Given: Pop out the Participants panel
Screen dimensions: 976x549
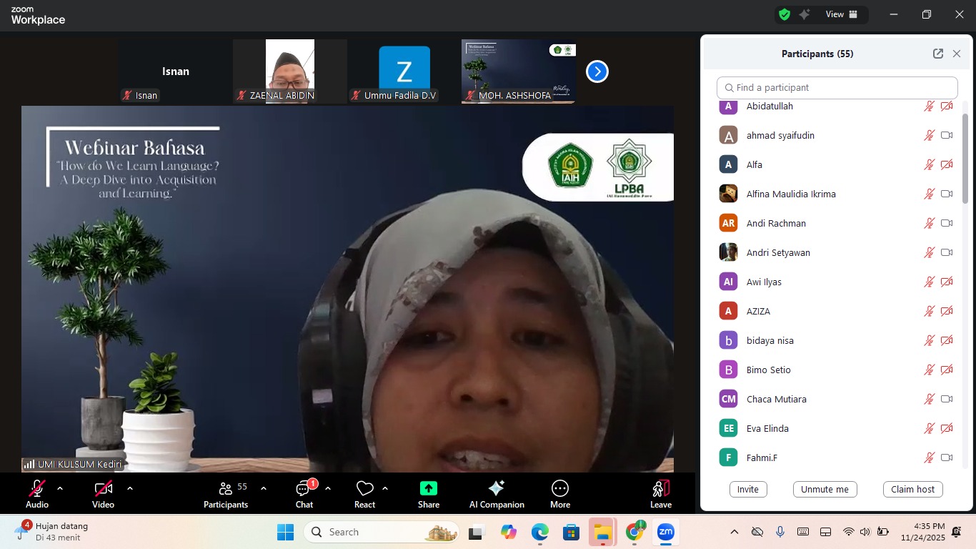Looking at the screenshot, I should (x=938, y=54).
